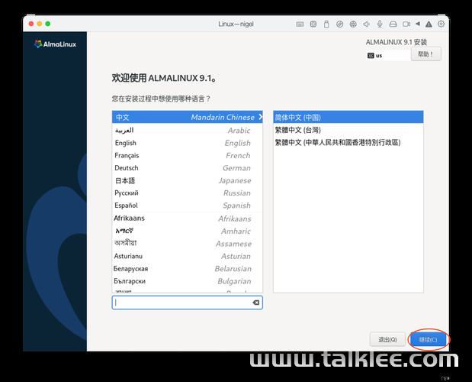Open the VM settings gear icon
Image resolution: width=472 pixels, height=382 pixels.
(x=441, y=24)
